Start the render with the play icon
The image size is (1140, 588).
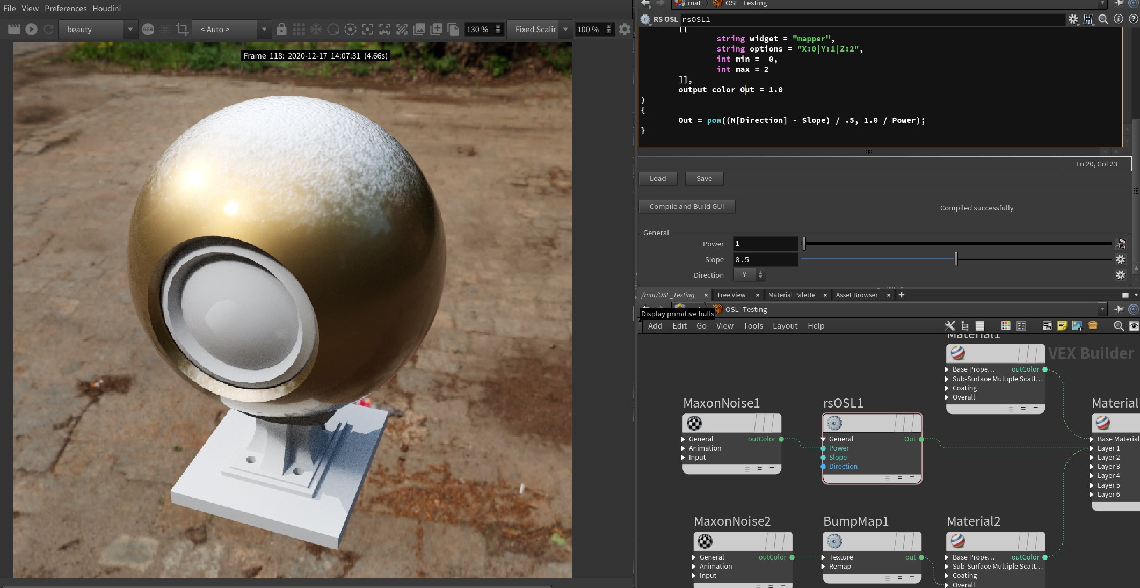[31, 30]
